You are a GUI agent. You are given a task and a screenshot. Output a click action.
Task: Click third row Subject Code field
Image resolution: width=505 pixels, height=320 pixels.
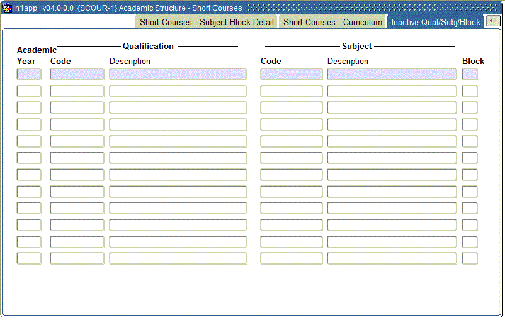tap(292, 108)
